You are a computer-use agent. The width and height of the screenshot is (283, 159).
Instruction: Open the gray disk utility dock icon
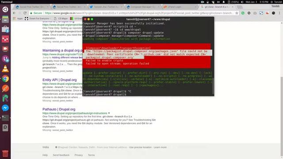point(5,128)
